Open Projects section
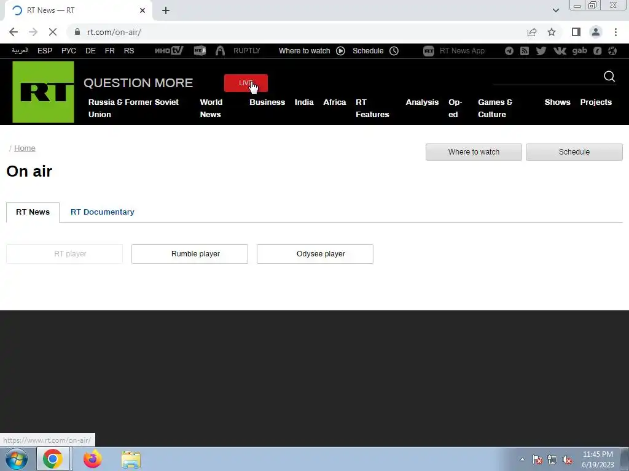 [596, 102]
